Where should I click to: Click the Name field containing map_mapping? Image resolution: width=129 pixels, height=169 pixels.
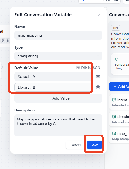58,35
